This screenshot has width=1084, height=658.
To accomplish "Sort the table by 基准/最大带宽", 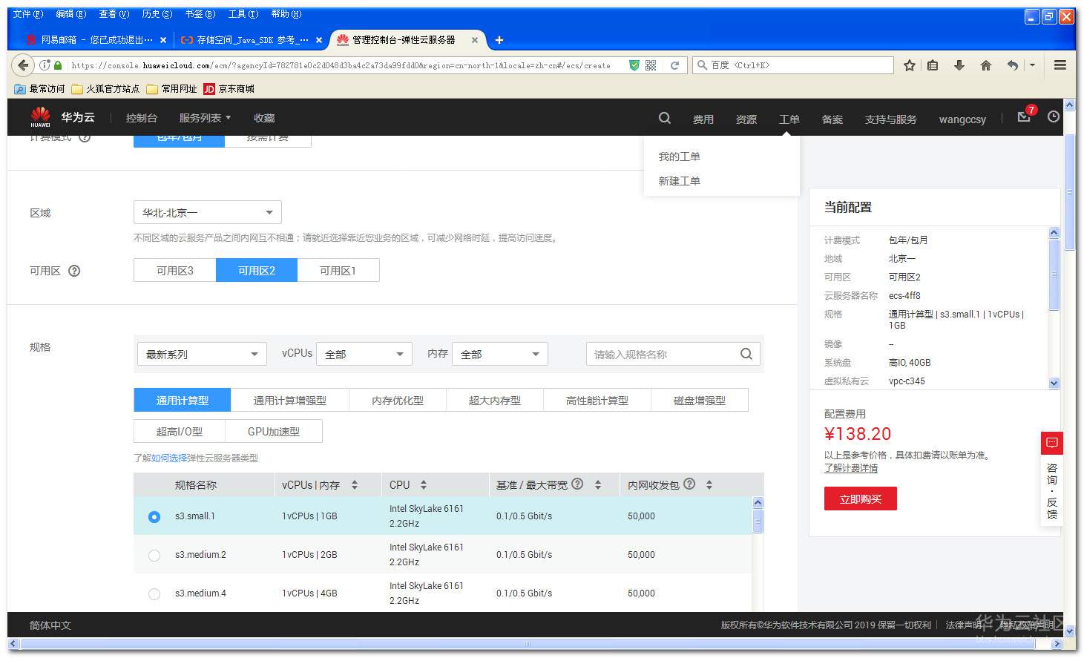I will (598, 485).
